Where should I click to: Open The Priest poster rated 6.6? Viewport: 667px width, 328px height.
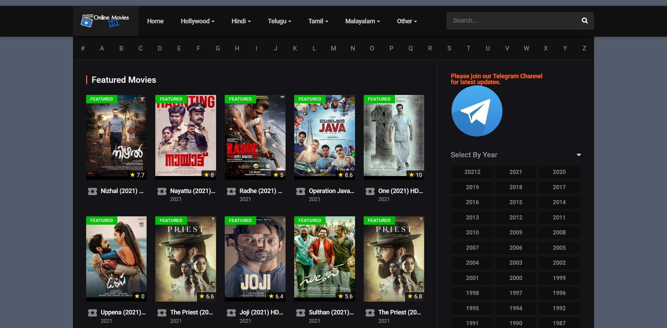pos(186,259)
